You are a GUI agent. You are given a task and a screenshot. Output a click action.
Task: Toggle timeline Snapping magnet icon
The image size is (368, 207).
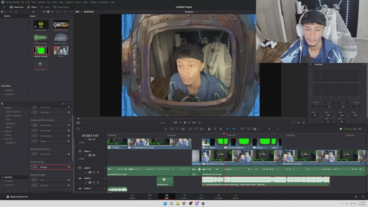click(209, 129)
